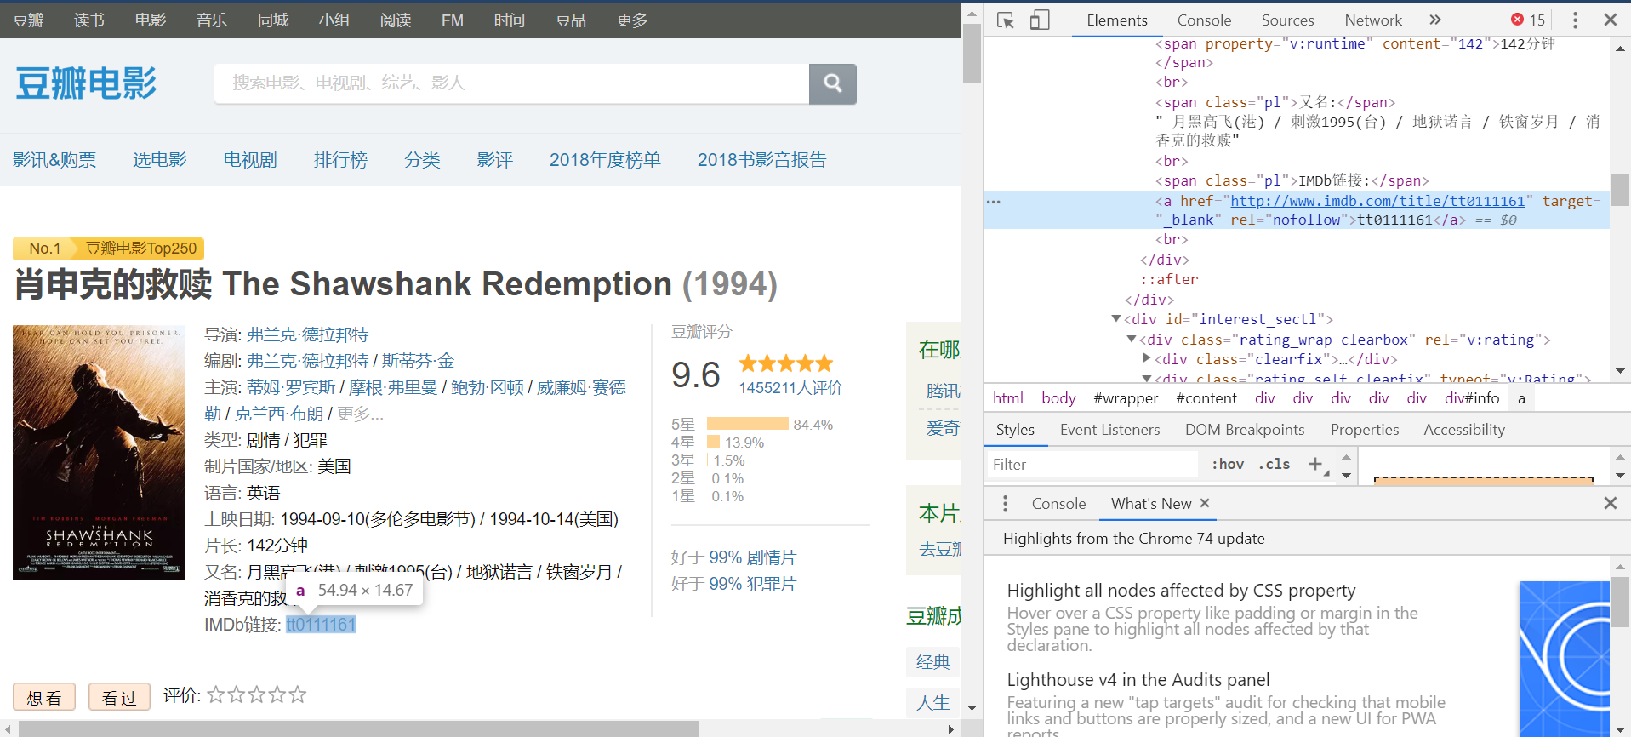Image resolution: width=1631 pixels, height=737 pixels.
Task: Open the tt0111161 IMDb link
Action: click(x=321, y=625)
